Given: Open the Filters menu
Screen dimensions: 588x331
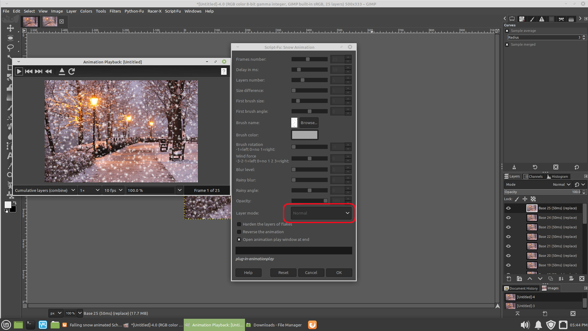Looking at the screenshot, I should point(115,11).
